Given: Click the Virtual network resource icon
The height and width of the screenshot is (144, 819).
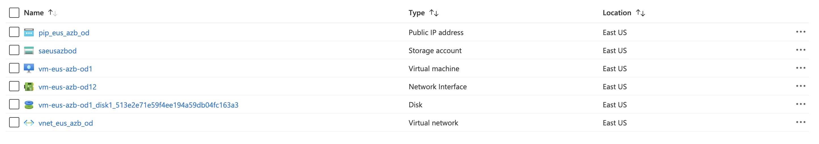Looking at the screenshot, I should pos(29,123).
